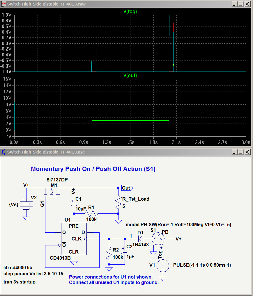
Task: Click the .tran 3s startup directive
Action: click(19, 282)
